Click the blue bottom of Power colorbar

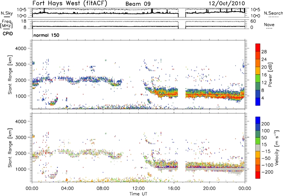tap(258, 102)
